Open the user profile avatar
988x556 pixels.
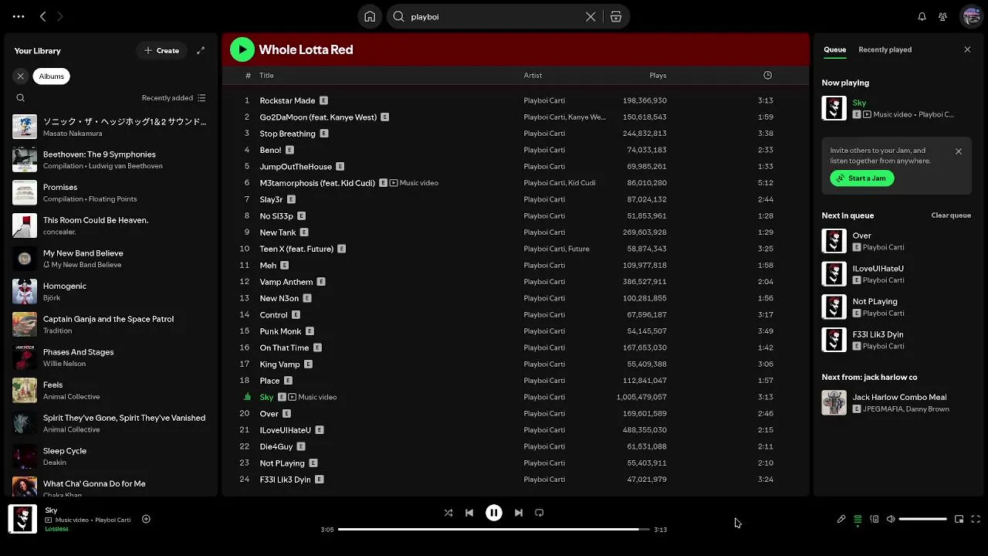970,16
